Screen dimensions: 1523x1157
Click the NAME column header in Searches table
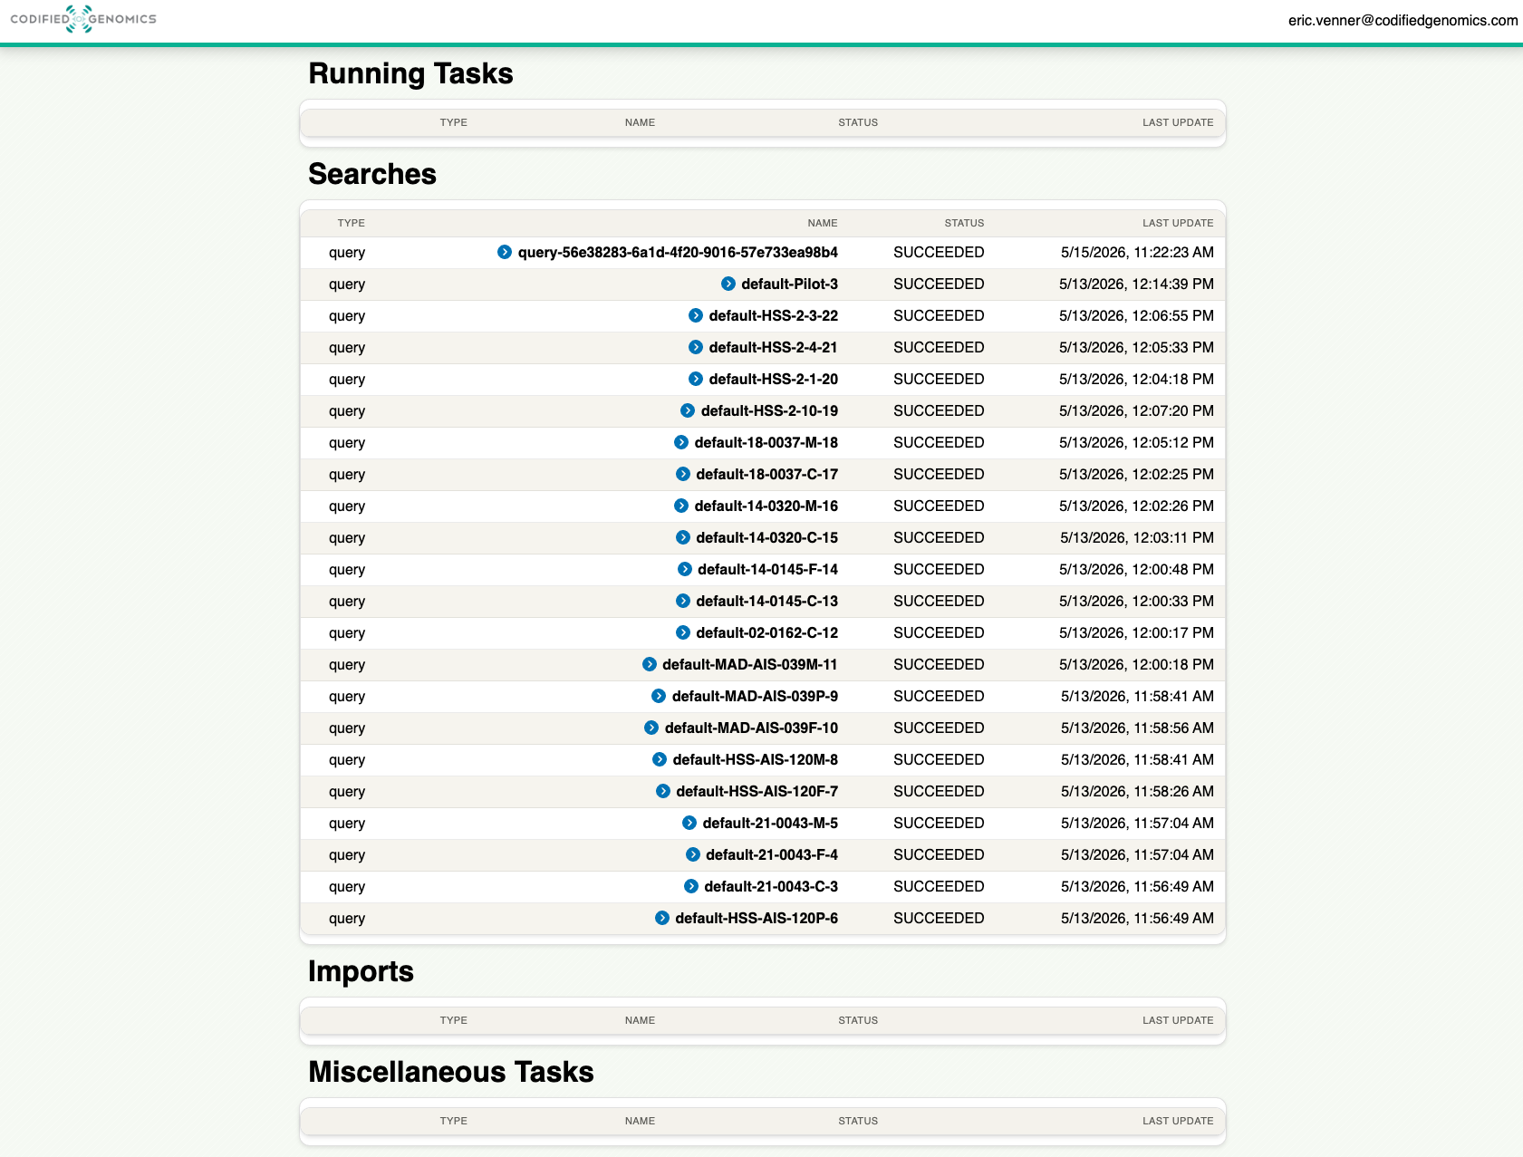pyautogui.click(x=823, y=223)
